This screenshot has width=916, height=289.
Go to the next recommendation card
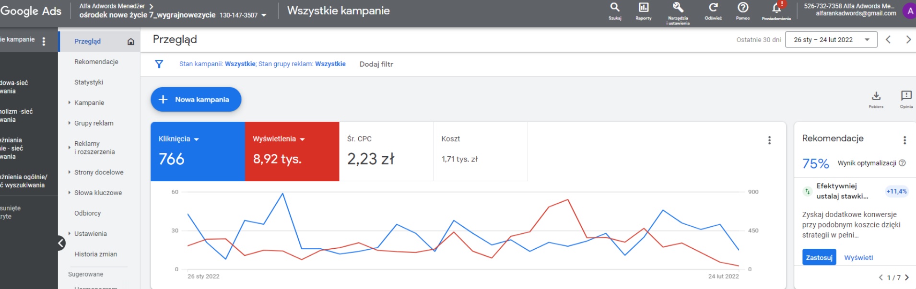[906, 277]
